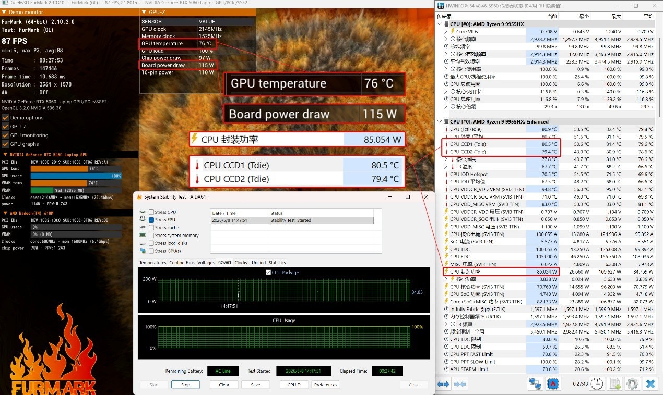Toggle FurMark GPU graphs checkbox
Screen dimensions: 663x395
[5, 144]
